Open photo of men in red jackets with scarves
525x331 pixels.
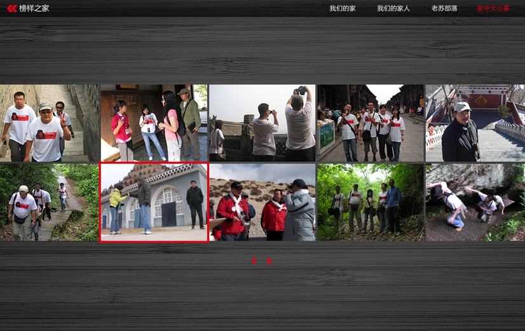(262, 202)
